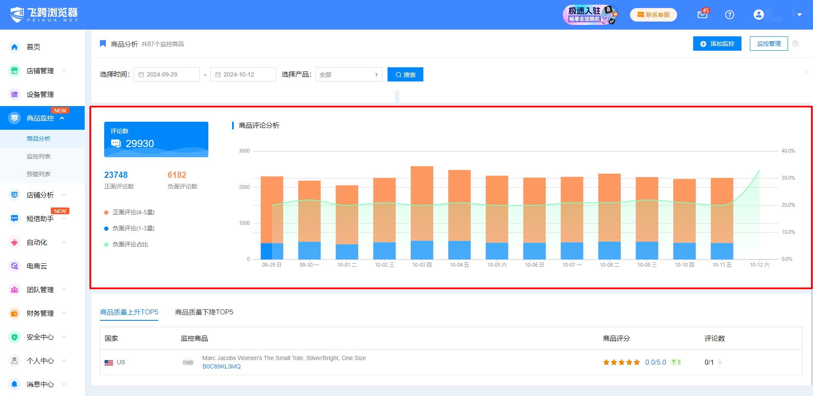Open 监控列表 in the sidebar submenu
This screenshot has width=813, height=396.
click(x=39, y=156)
